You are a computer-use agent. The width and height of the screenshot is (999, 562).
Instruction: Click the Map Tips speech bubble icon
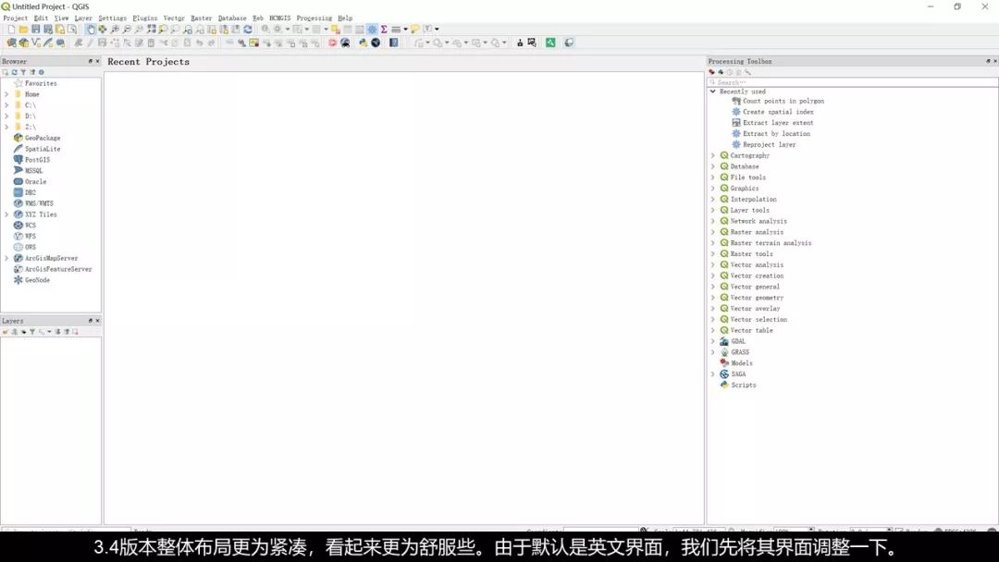point(415,30)
